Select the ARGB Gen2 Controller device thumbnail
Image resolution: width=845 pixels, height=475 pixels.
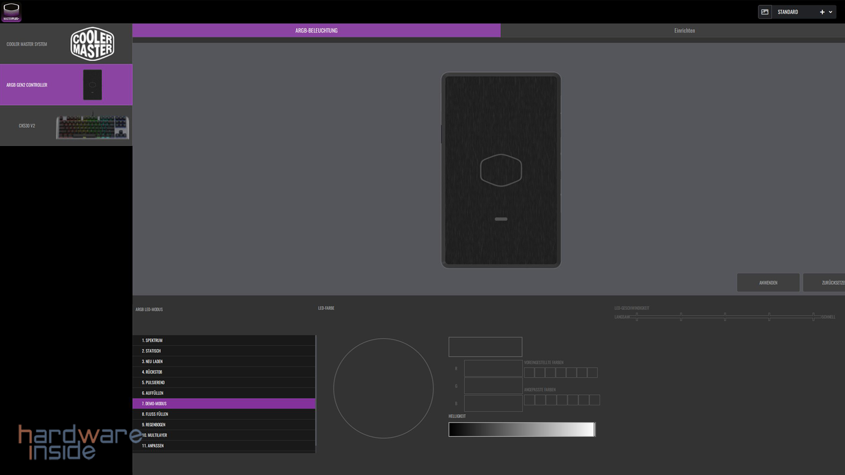pyautogui.click(x=92, y=85)
